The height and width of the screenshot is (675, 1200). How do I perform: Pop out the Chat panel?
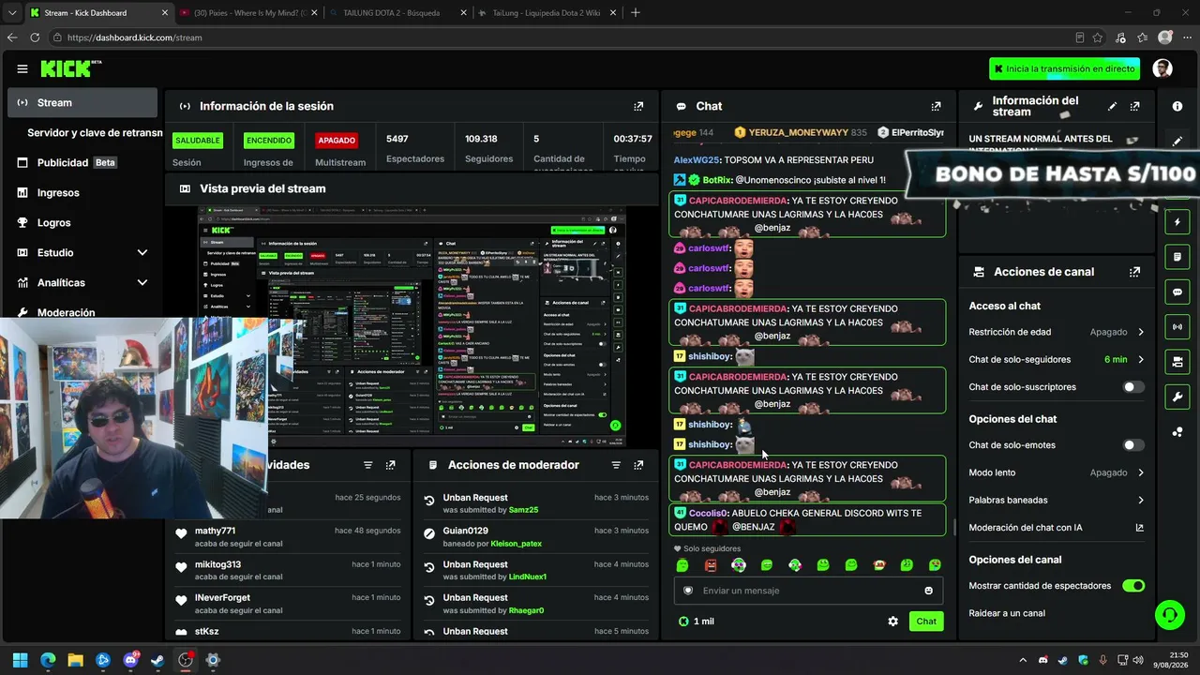936,106
